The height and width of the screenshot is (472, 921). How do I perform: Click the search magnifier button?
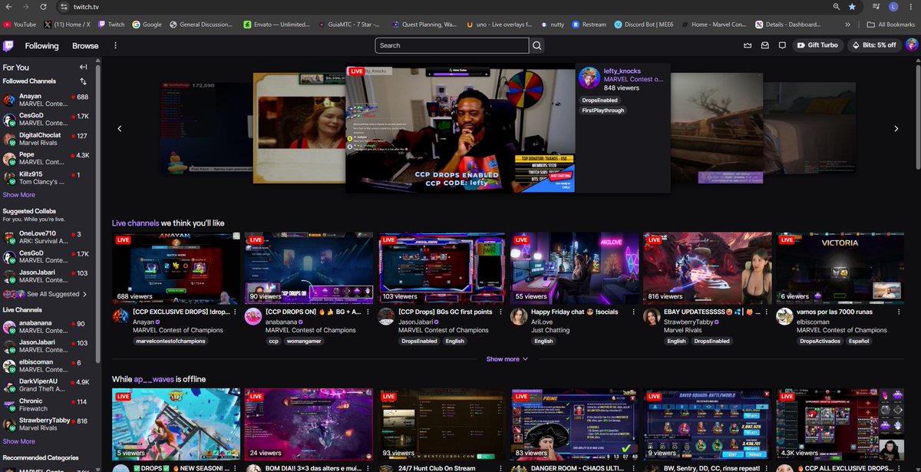(537, 45)
